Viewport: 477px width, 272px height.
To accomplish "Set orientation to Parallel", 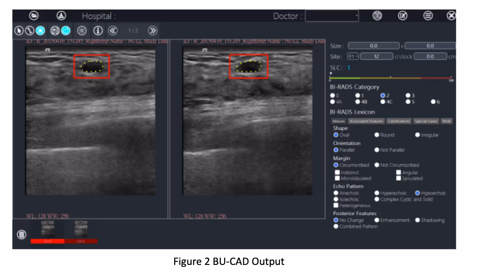I will click(x=336, y=150).
